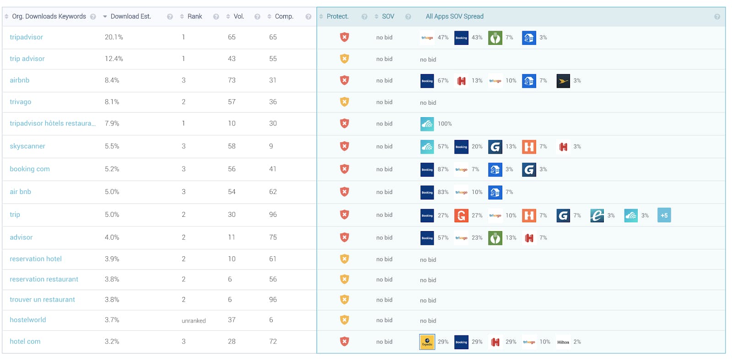Click the help icon next to Download Est.

pyautogui.click(x=170, y=16)
